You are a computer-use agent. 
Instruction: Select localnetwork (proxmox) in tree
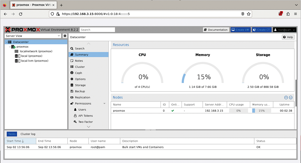pyautogui.click(x=36, y=51)
